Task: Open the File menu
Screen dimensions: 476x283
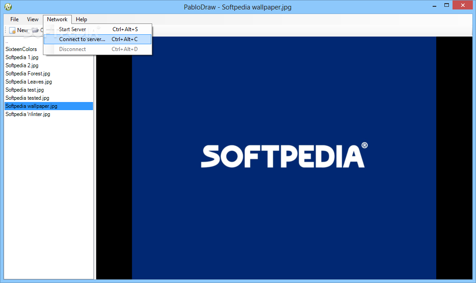Action: tap(14, 19)
